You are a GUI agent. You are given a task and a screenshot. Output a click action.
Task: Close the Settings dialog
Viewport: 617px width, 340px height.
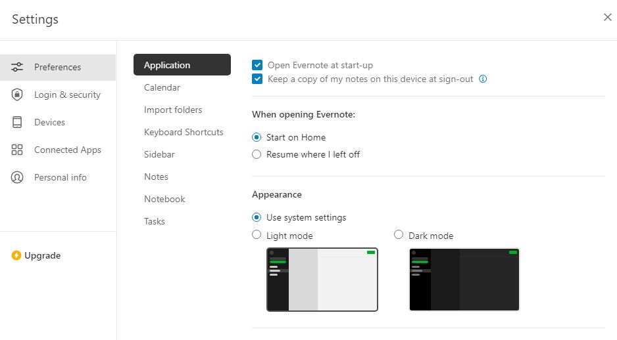coord(608,17)
